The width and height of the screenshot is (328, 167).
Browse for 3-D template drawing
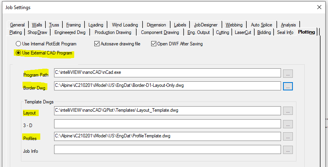click(x=288, y=124)
